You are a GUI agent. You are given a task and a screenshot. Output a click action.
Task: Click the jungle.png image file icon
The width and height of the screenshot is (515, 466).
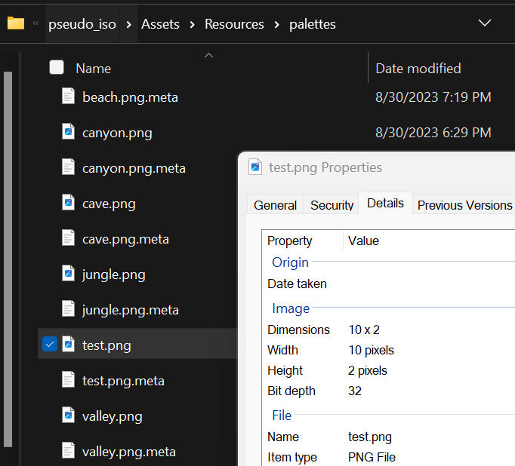pos(68,274)
